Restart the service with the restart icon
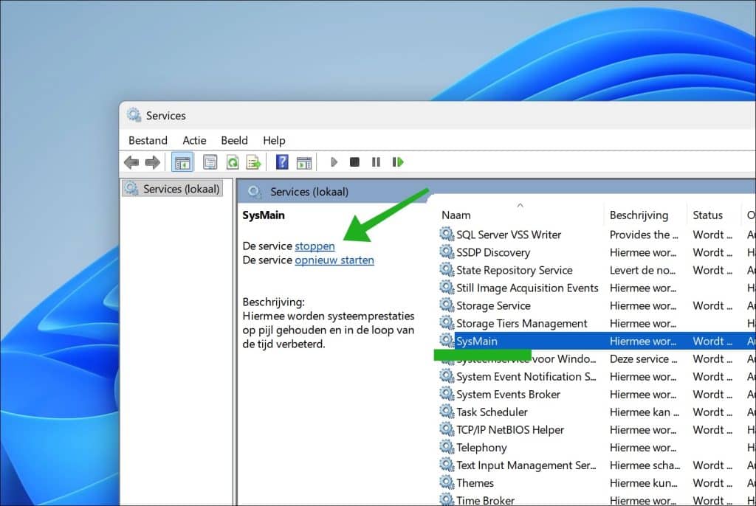Image resolution: width=756 pixels, height=506 pixels. coord(398,162)
